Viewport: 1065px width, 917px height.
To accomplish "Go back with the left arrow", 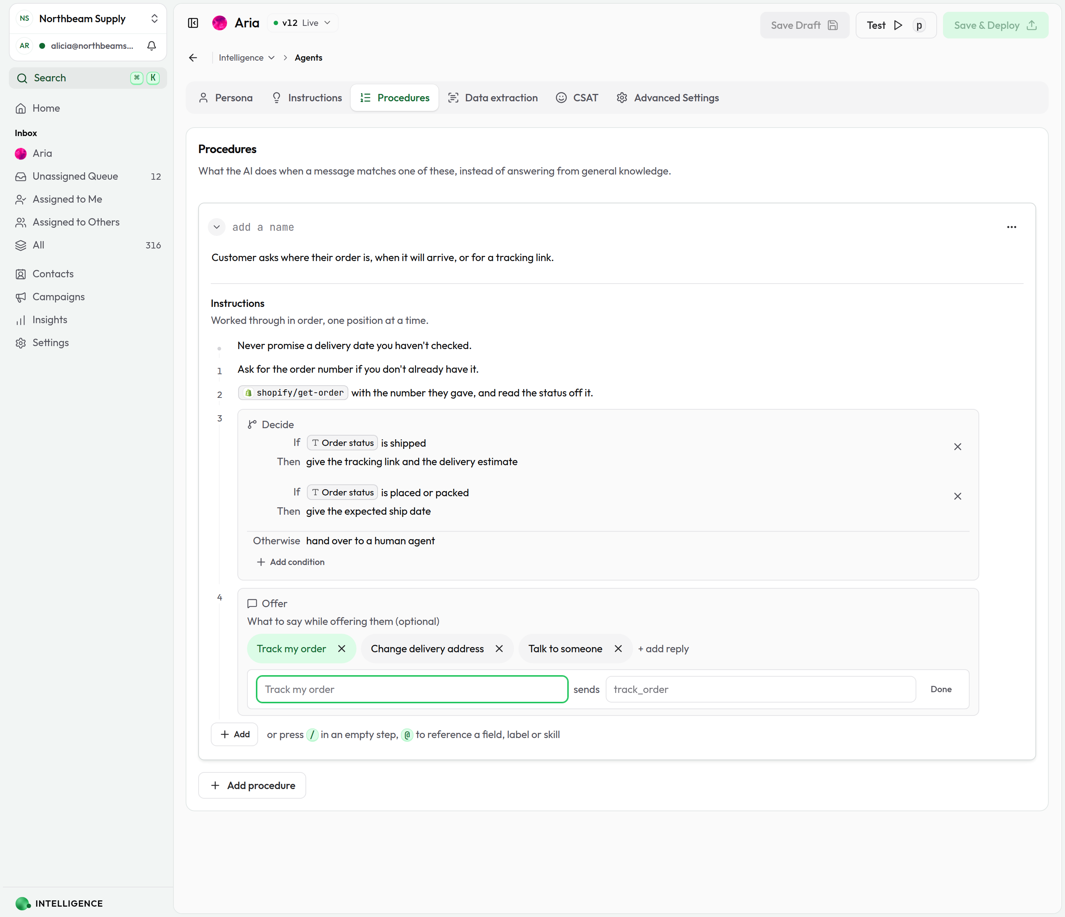I will [193, 58].
